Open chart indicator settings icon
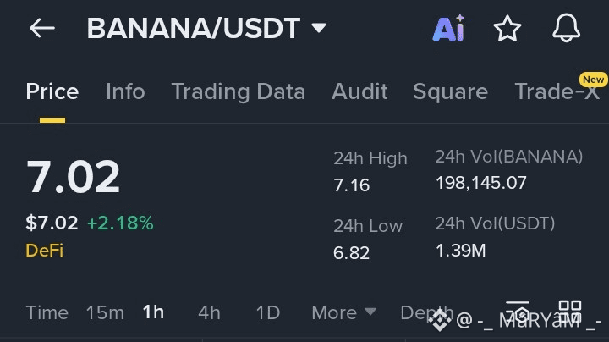Image resolution: width=609 pixels, height=342 pixels. (517, 310)
